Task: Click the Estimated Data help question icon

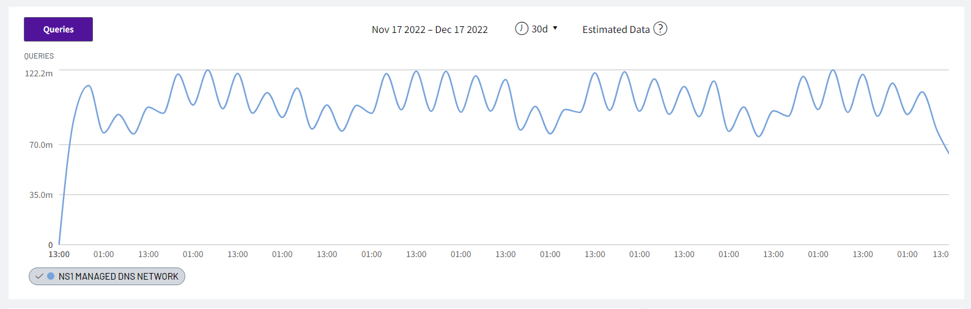Action: [660, 29]
